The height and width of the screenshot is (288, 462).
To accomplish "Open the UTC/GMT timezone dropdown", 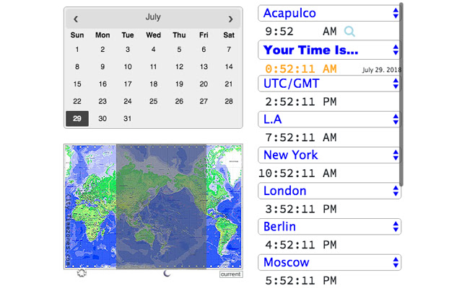I will click(329, 84).
